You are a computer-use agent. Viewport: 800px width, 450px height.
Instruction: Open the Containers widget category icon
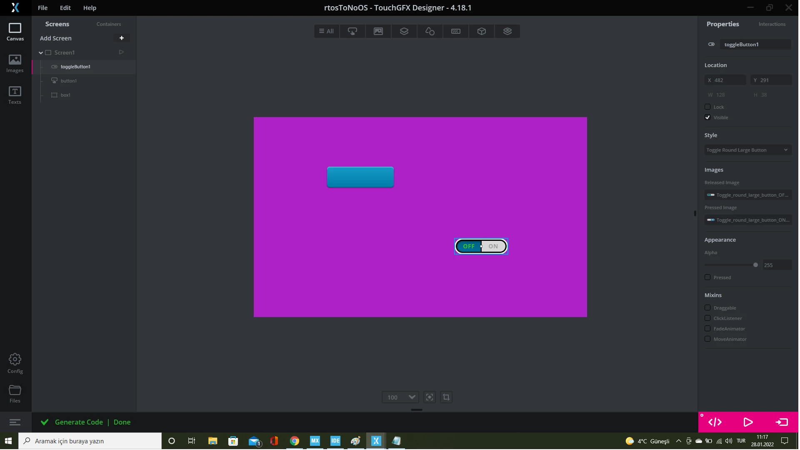click(404, 31)
